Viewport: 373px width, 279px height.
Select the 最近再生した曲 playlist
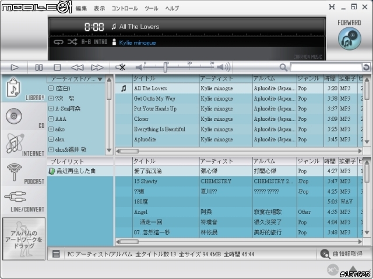[x=80, y=171]
